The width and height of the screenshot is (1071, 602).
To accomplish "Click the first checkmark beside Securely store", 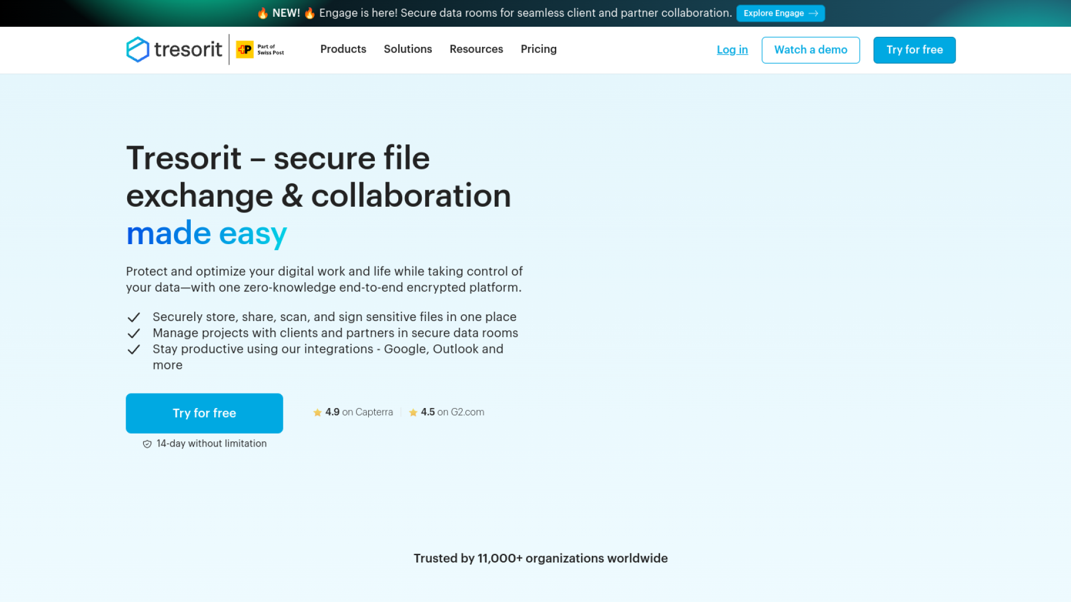I will coord(134,318).
